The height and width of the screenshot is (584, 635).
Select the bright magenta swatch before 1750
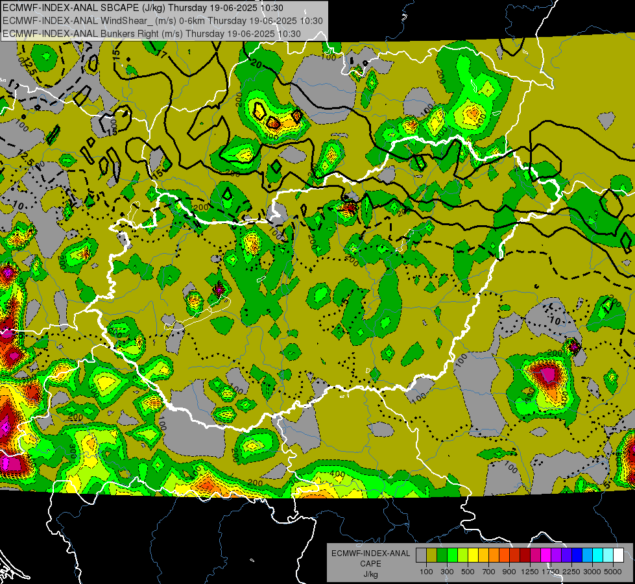(x=546, y=555)
